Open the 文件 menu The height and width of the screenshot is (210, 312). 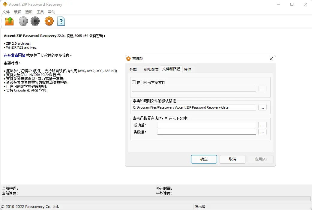(6, 12)
